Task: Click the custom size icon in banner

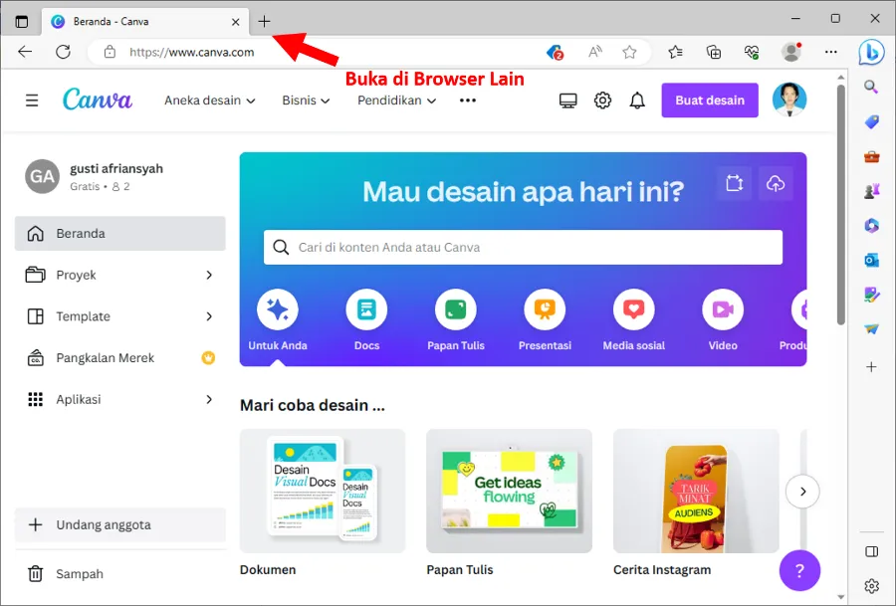Action: pyautogui.click(x=735, y=183)
